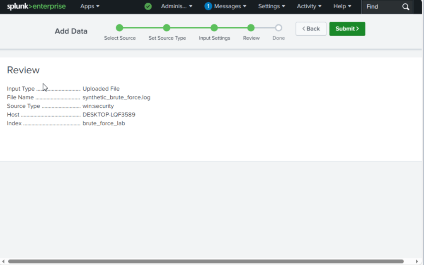The image size is (424, 265).
Task: Open the Activity menu
Action: [309, 7]
